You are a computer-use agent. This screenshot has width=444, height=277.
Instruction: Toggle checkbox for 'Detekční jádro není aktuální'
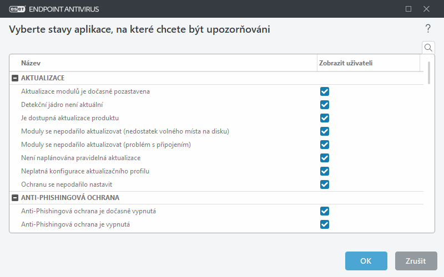[325, 105]
